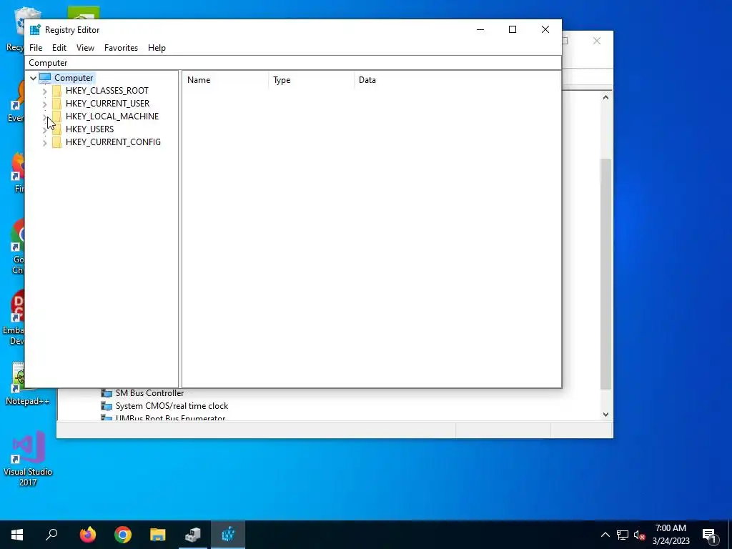The height and width of the screenshot is (549, 732).
Task: Expand the HKEY_LOCAL_MACHINE key
Action: point(45,117)
